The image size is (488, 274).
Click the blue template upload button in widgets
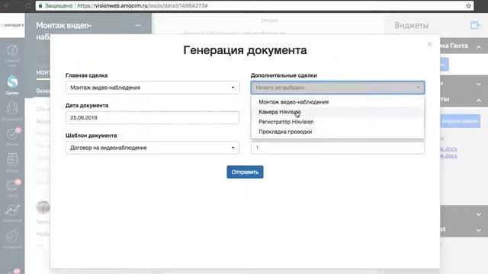coord(460,121)
